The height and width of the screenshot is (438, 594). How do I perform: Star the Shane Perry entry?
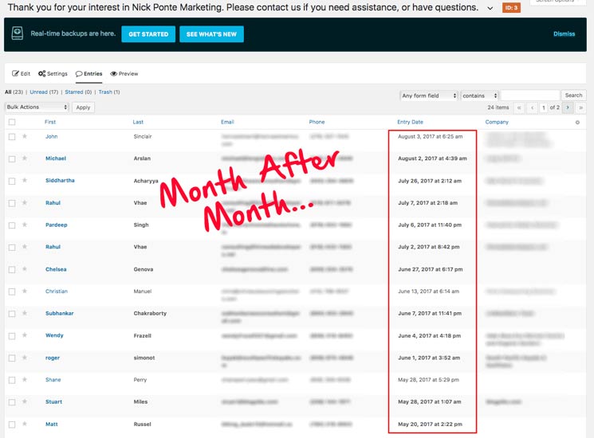[25, 379]
